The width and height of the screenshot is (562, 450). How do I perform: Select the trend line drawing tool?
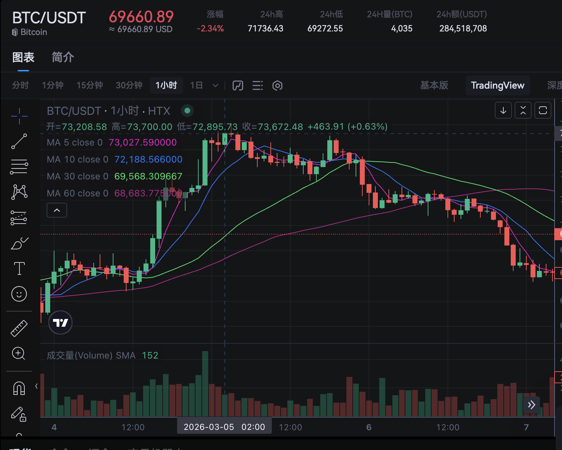click(19, 141)
